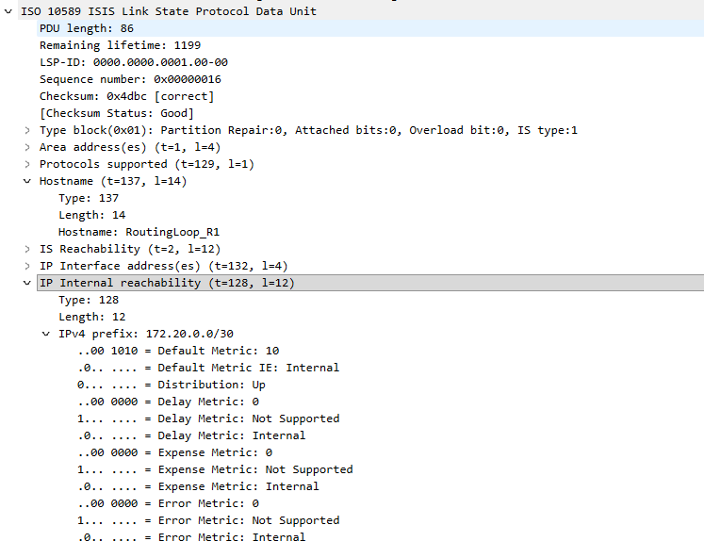Click the Checksum Status: Good line

coord(116,113)
